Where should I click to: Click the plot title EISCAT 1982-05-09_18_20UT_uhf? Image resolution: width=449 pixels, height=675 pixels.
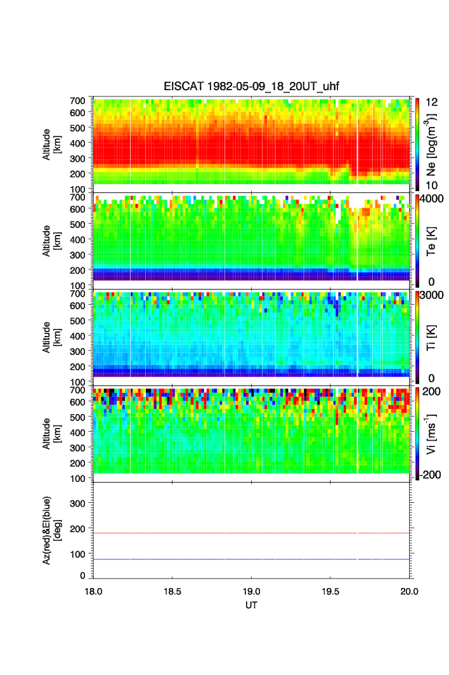(252, 86)
